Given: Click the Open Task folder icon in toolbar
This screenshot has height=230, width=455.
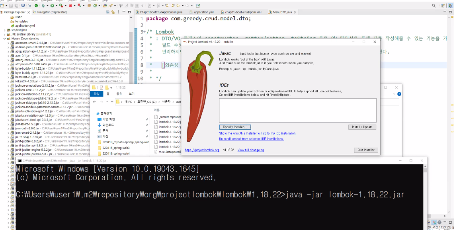Looking at the screenshot, I should pos(105,6).
